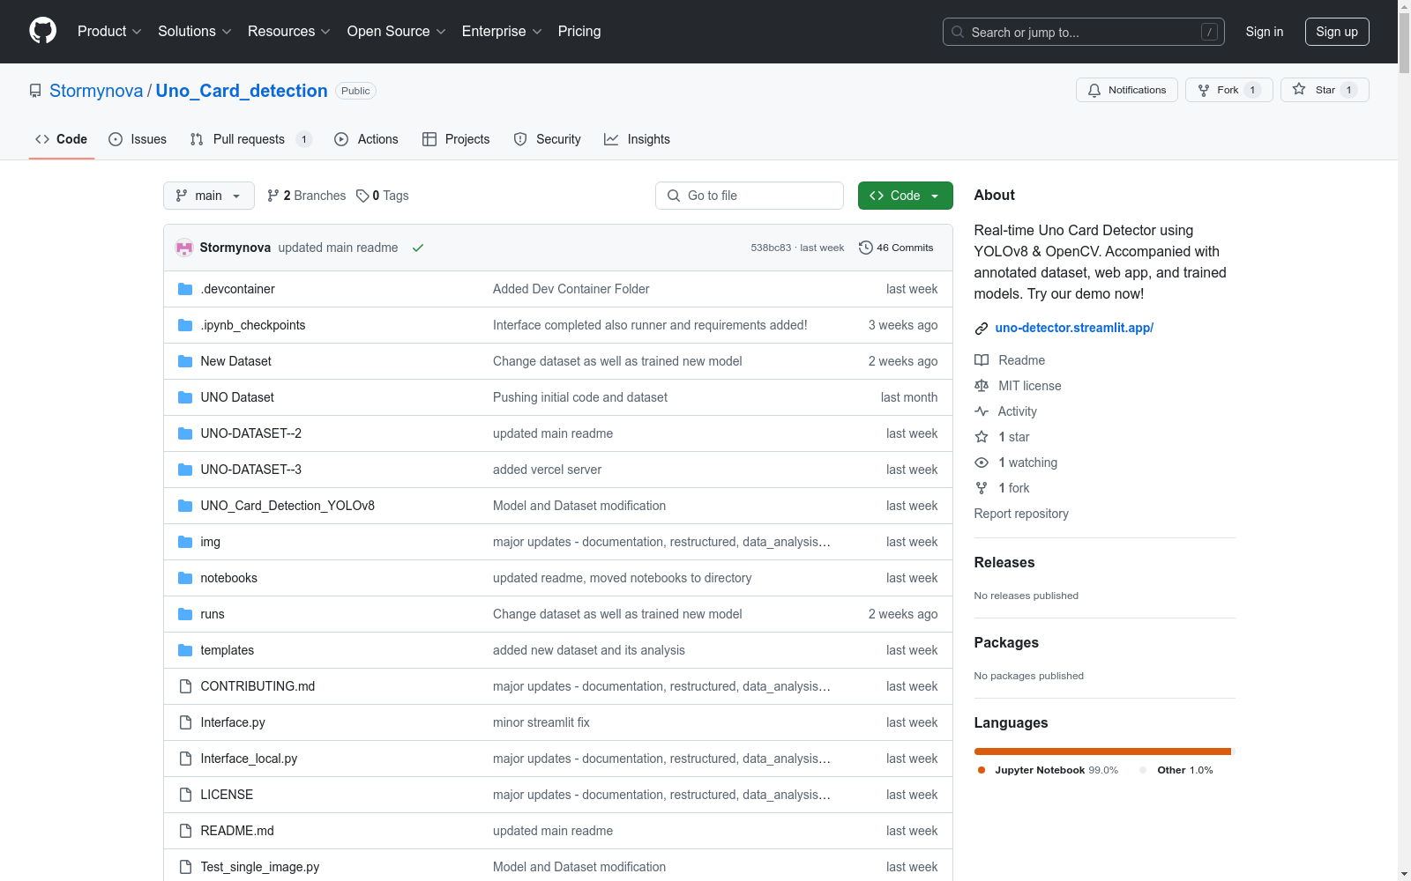Open the main branch selector dropdown
The height and width of the screenshot is (881, 1411).
coord(209,196)
